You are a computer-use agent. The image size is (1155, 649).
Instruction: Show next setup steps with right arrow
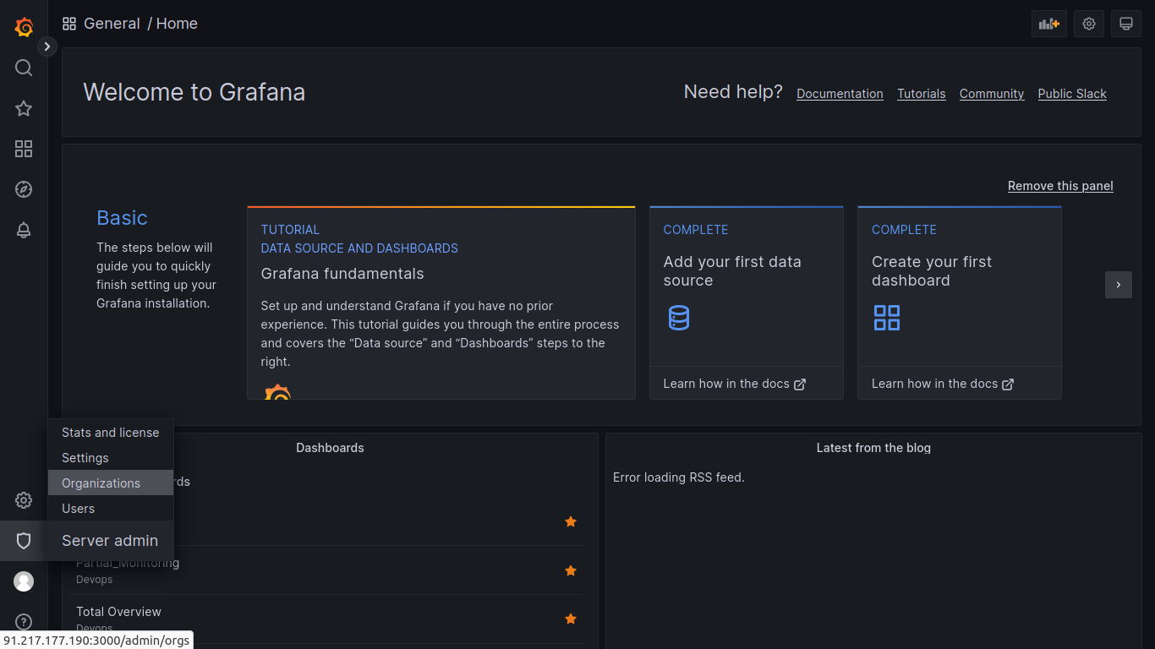(x=1118, y=285)
